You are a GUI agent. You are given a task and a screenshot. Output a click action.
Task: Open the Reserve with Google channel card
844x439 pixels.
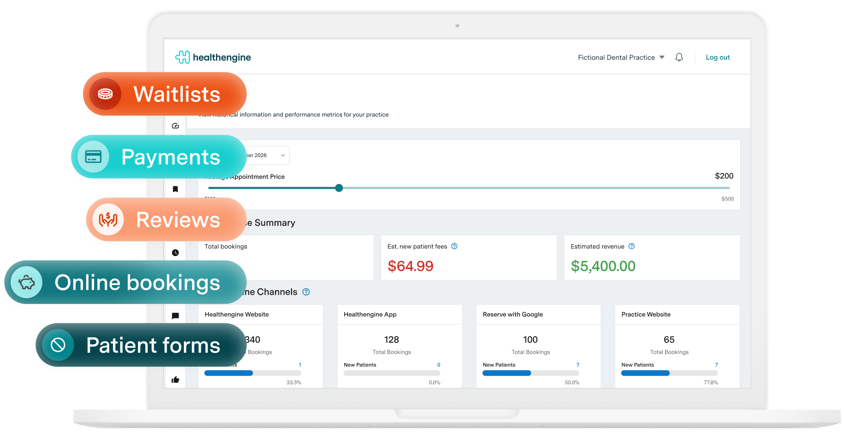click(538, 346)
